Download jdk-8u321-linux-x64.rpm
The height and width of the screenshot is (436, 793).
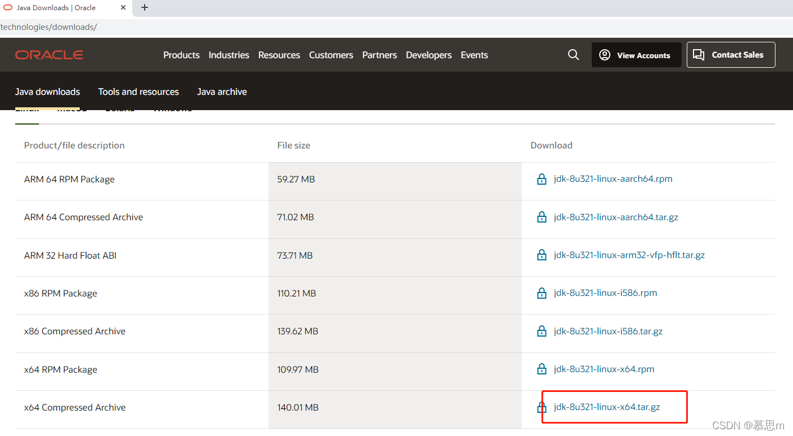[604, 369]
